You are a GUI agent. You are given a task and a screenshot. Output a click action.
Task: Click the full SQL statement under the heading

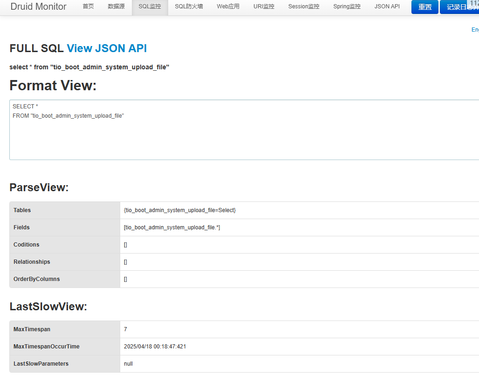pos(89,67)
